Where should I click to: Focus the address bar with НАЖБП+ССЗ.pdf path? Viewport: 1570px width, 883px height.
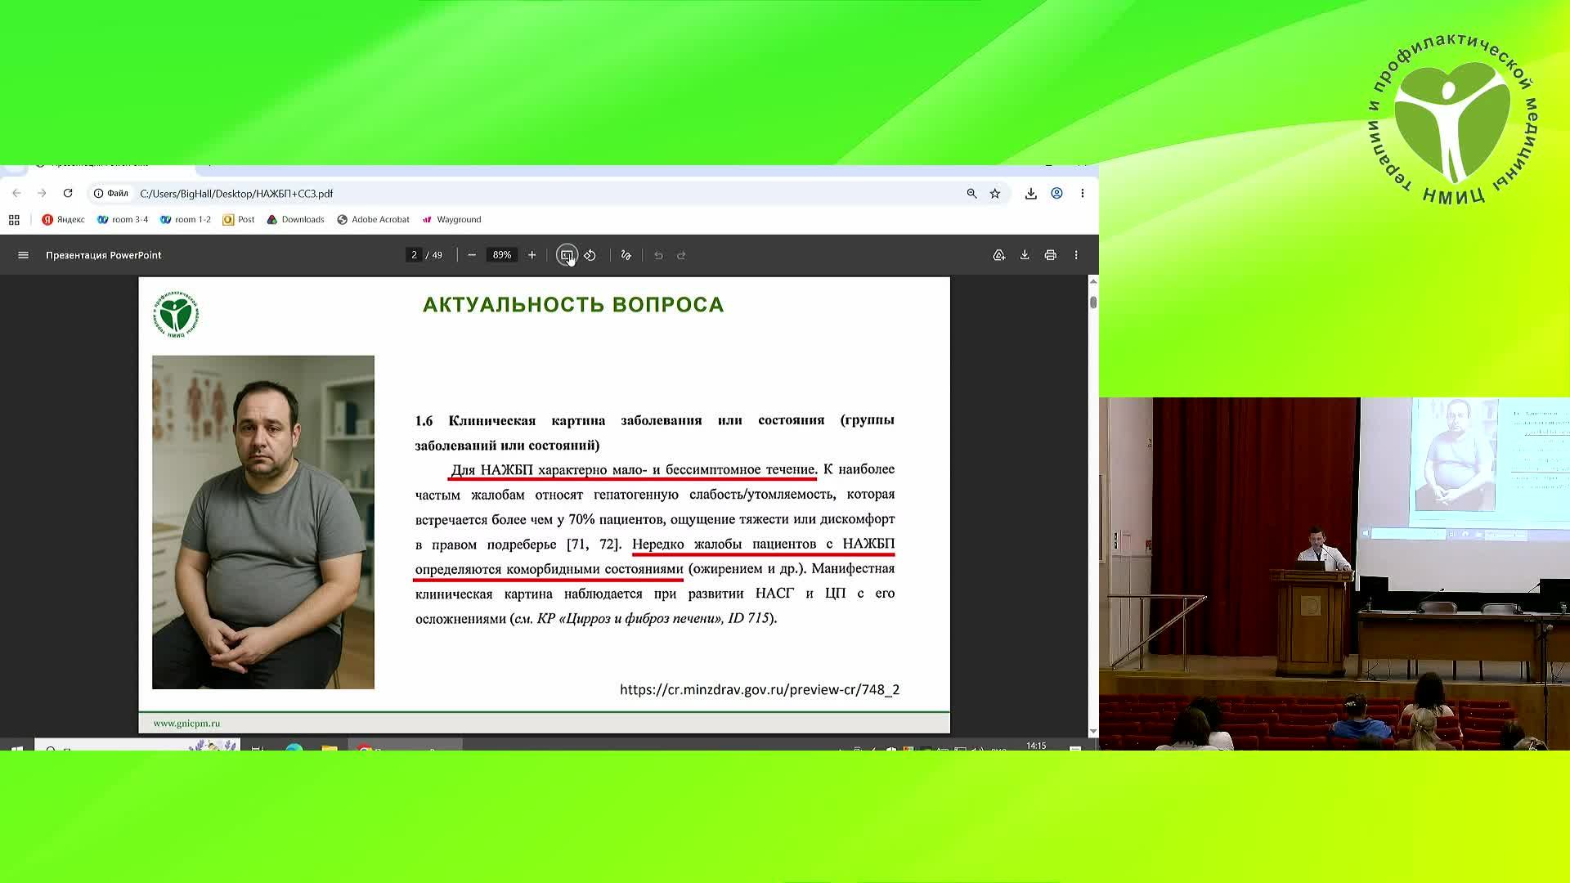tap(548, 194)
